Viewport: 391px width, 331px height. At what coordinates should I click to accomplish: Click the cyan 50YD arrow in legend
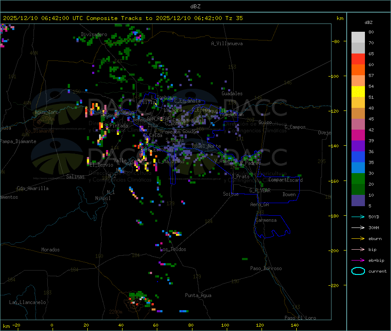coord(358,217)
